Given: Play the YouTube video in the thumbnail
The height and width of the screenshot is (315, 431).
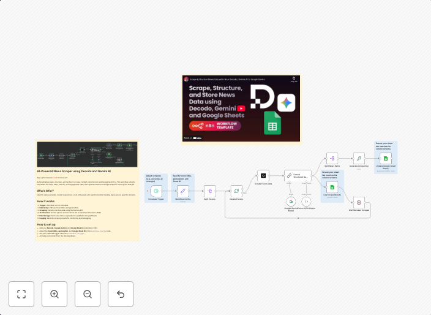Looking at the screenshot, I should [241, 108].
